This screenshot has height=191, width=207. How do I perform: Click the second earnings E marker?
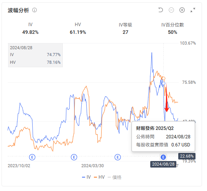74,157
